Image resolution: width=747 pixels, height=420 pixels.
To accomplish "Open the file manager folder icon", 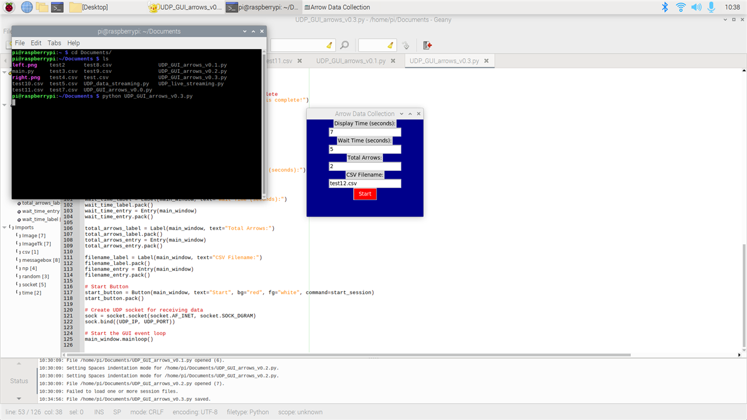I will 42,7.
